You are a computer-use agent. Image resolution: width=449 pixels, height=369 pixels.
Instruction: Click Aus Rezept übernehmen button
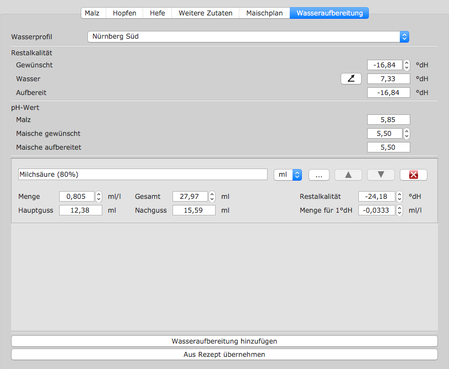[x=224, y=355]
